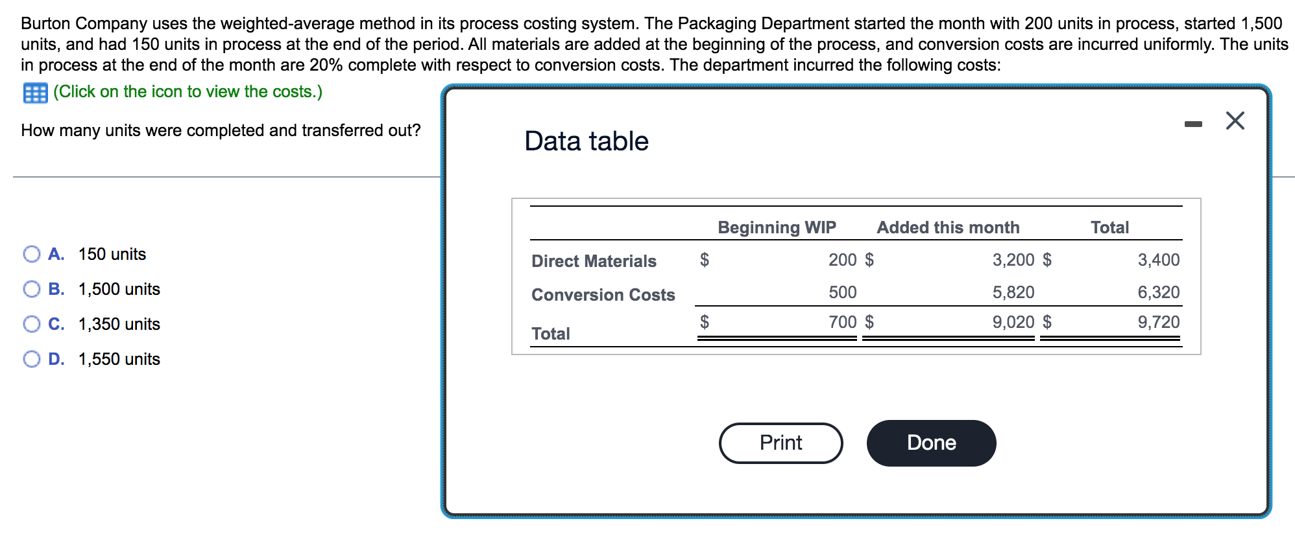Click the Print button
The image size is (1295, 534).
pos(781,443)
